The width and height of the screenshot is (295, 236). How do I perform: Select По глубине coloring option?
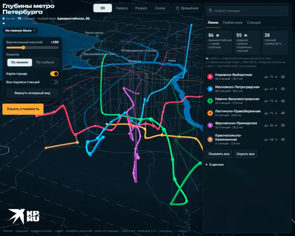coord(45,62)
